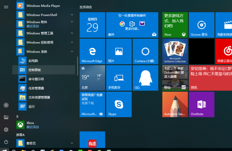Open Settings via the gear icon
Viewport: 232px width, 151px height.
tap(6, 130)
